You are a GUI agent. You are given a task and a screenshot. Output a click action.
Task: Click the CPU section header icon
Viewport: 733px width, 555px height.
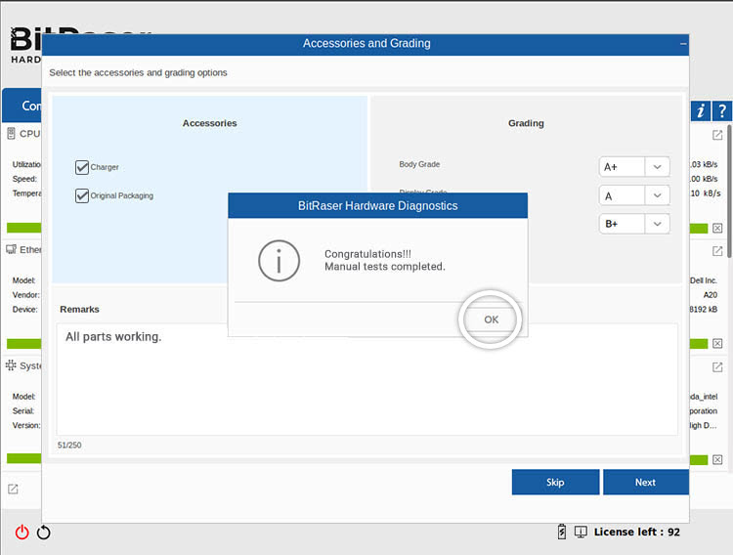pyautogui.click(x=11, y=134)
